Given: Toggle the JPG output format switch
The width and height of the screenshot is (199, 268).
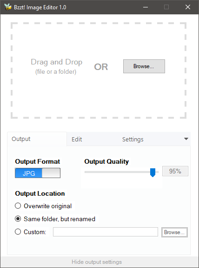Looking at the screenshot, I should click(x=38, y=173).
